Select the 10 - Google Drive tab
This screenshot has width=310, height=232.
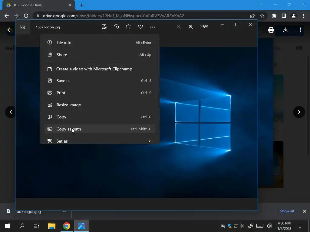39,5
